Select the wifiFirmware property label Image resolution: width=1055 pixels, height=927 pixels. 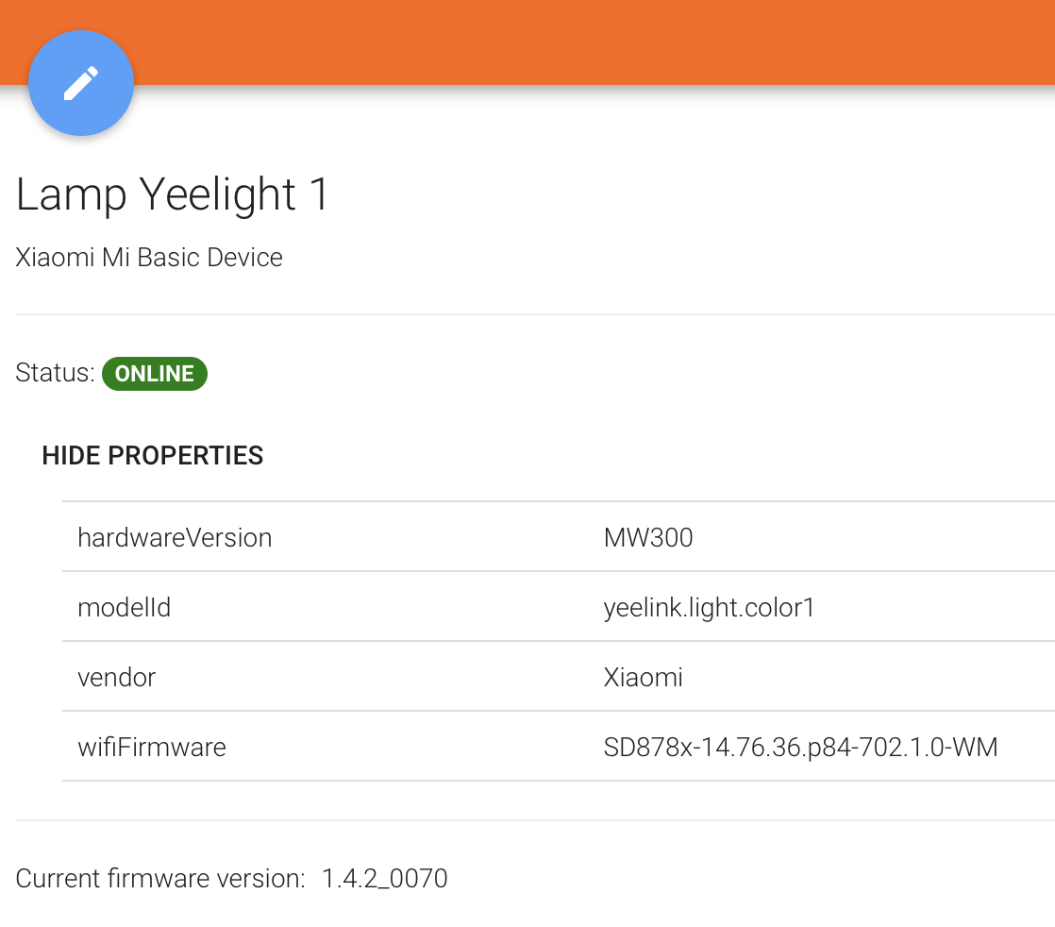click(x=151, y=748)
